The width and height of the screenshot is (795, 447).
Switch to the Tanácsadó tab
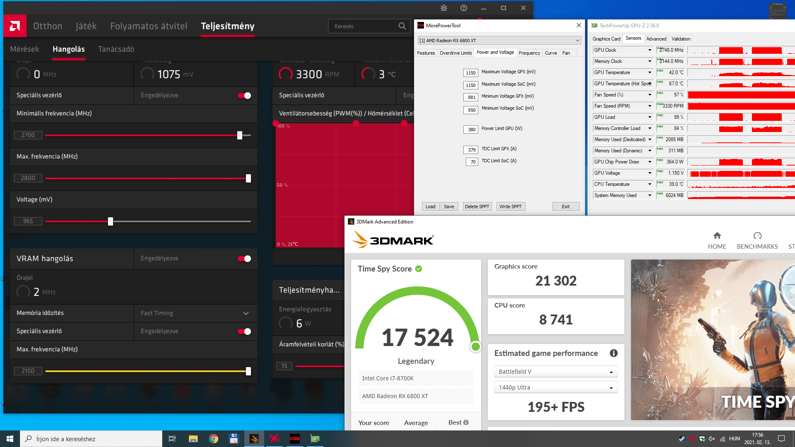pyautogui.click(x=116, y=49)
